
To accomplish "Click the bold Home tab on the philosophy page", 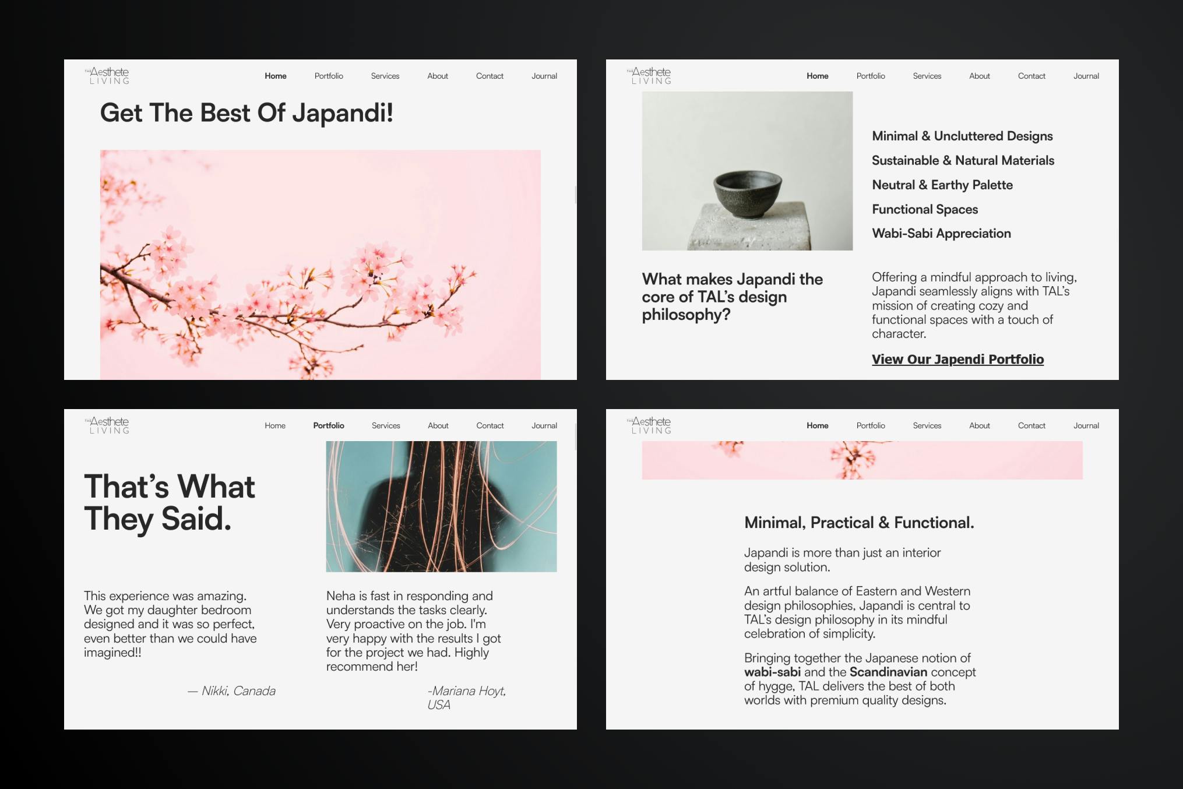I will click(818, 76).
